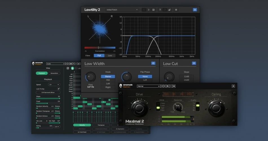Open the Phrasebox Aydee preset dropdown
The height and width of the screenshot is (141, 268).
coord(56,64)
